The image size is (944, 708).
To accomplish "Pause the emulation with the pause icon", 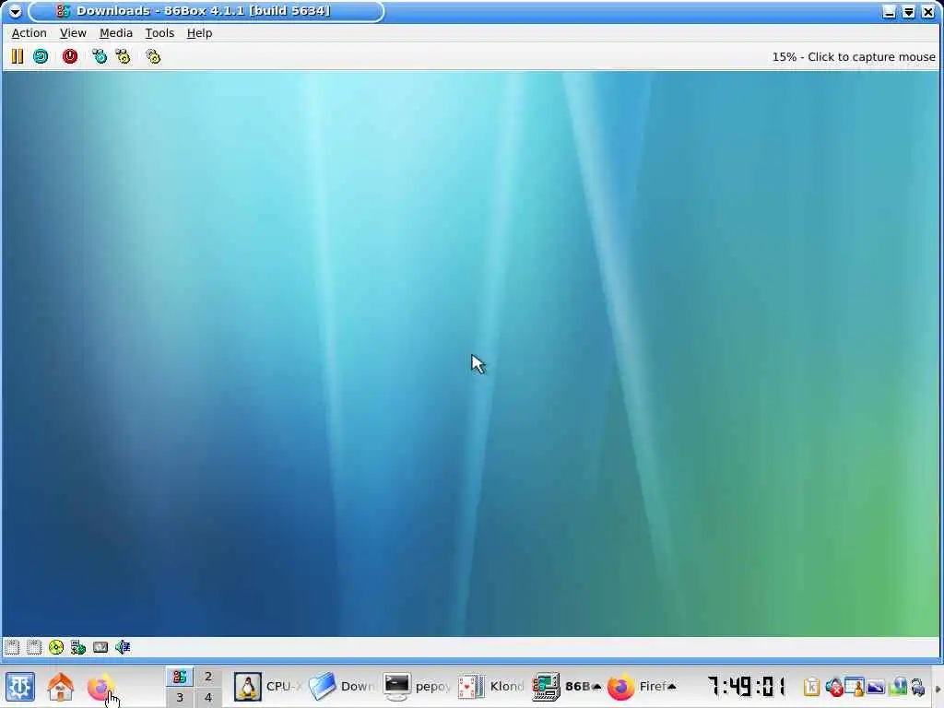I will point(17,56).
